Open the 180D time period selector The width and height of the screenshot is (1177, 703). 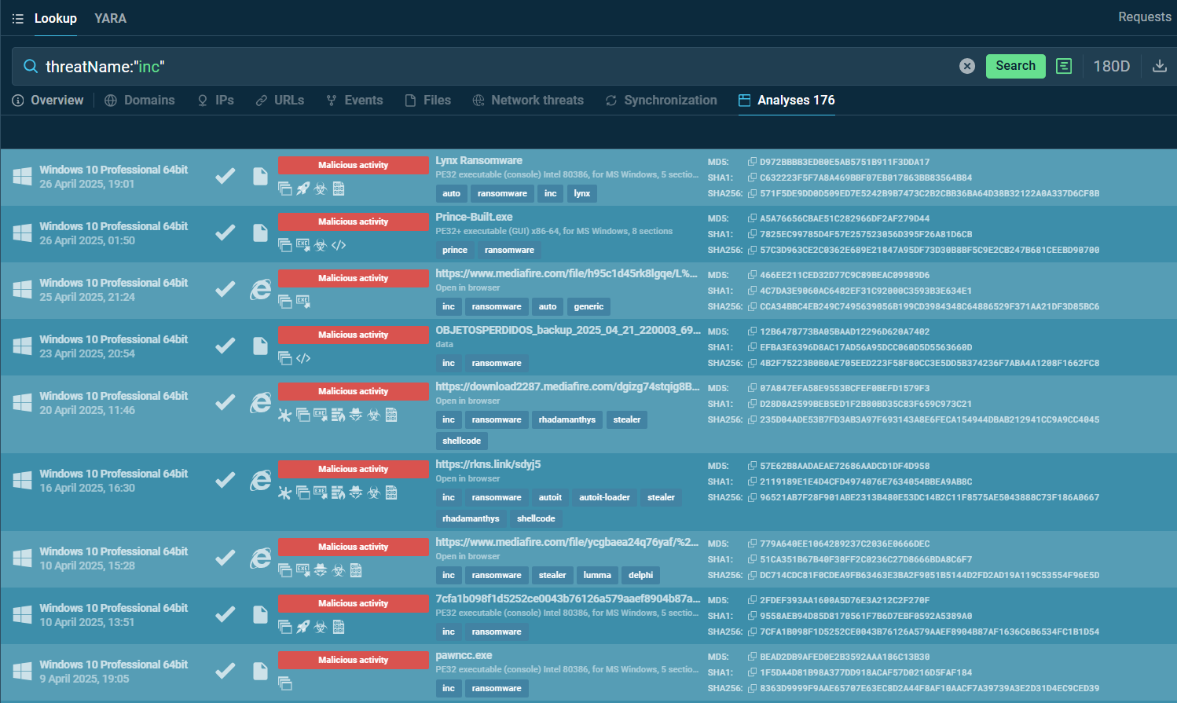[x=1111, y=66]
